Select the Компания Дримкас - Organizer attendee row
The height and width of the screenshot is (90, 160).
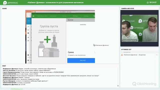pos(139,55)
